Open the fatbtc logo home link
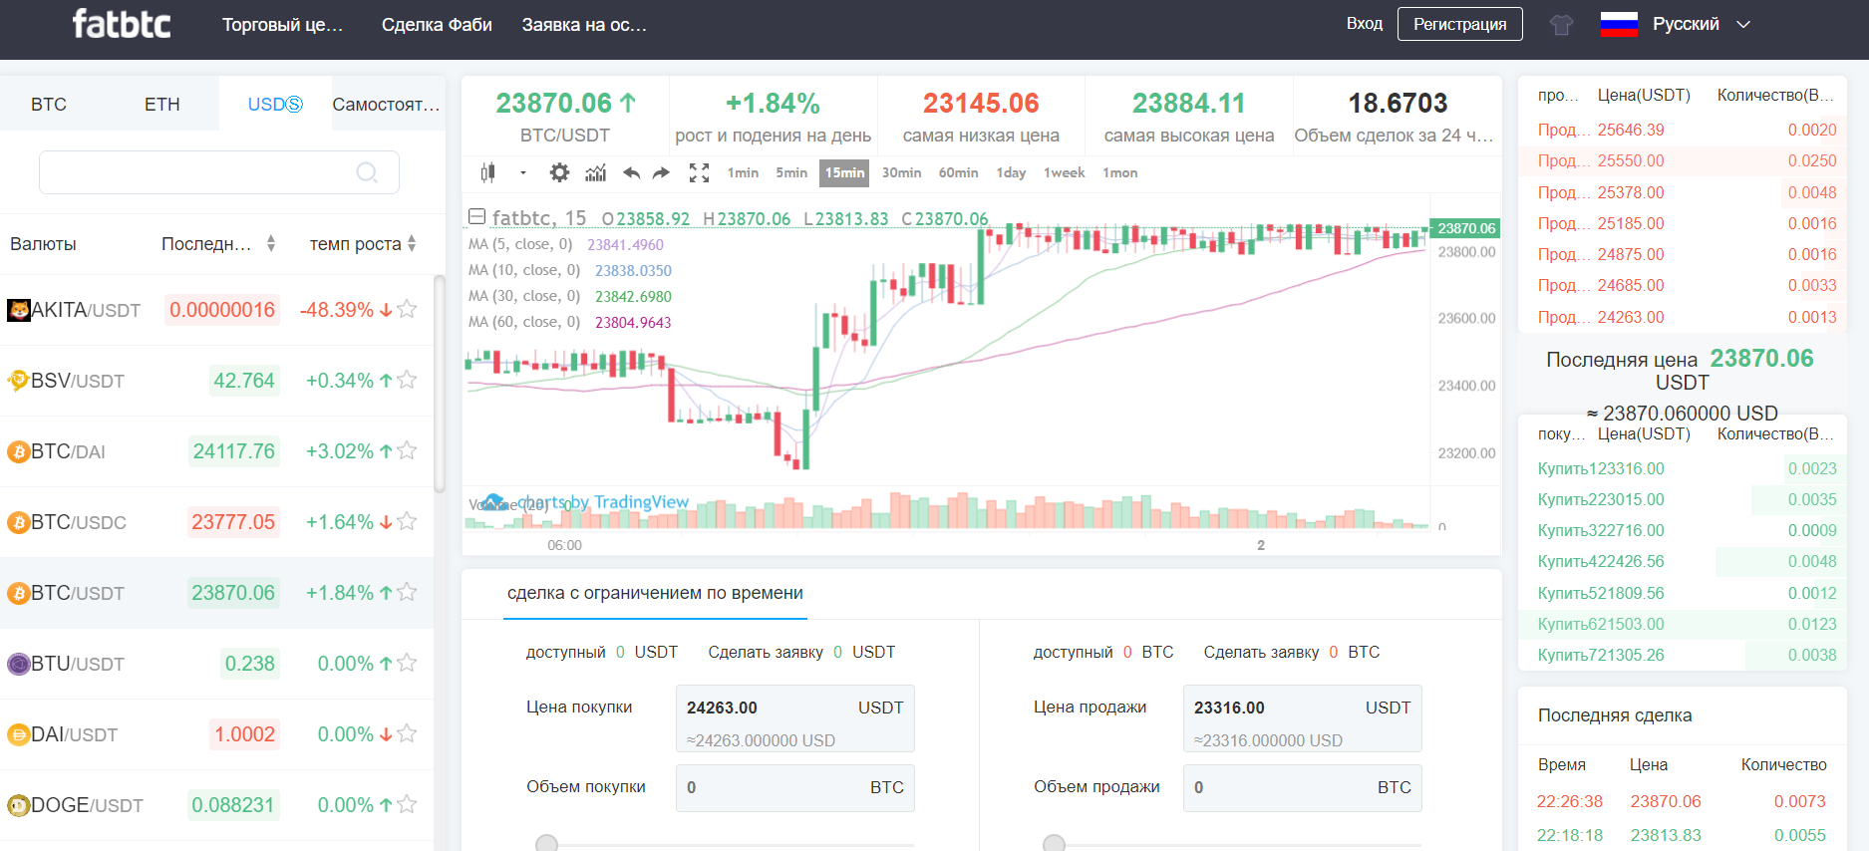1869x851 pixels. [x=122, y=24]
